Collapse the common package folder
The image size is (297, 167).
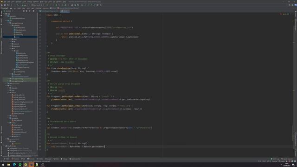pos(10,26)
